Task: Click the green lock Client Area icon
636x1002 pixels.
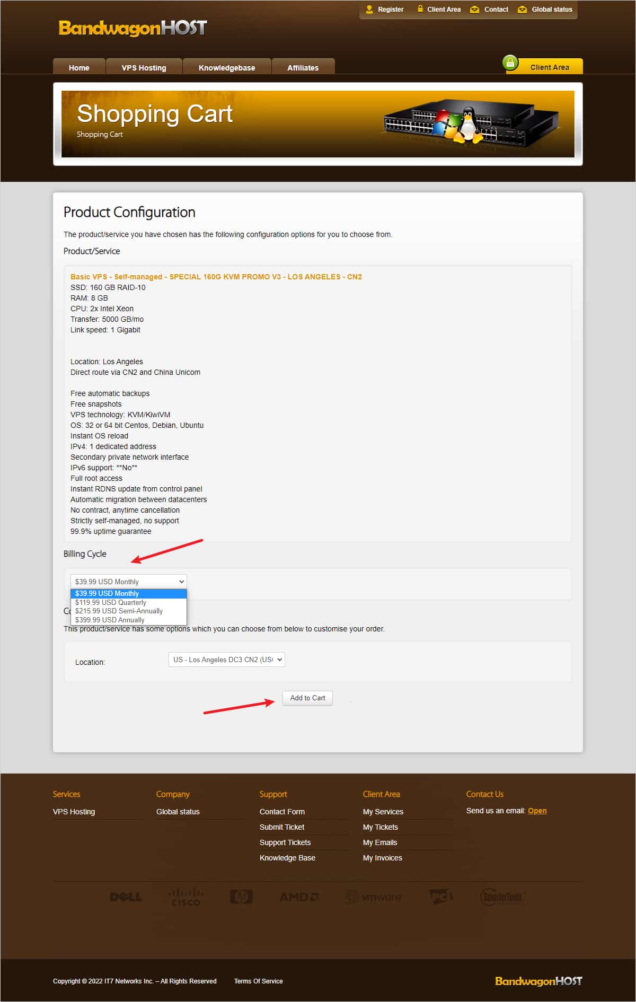Action: point(510,63)
